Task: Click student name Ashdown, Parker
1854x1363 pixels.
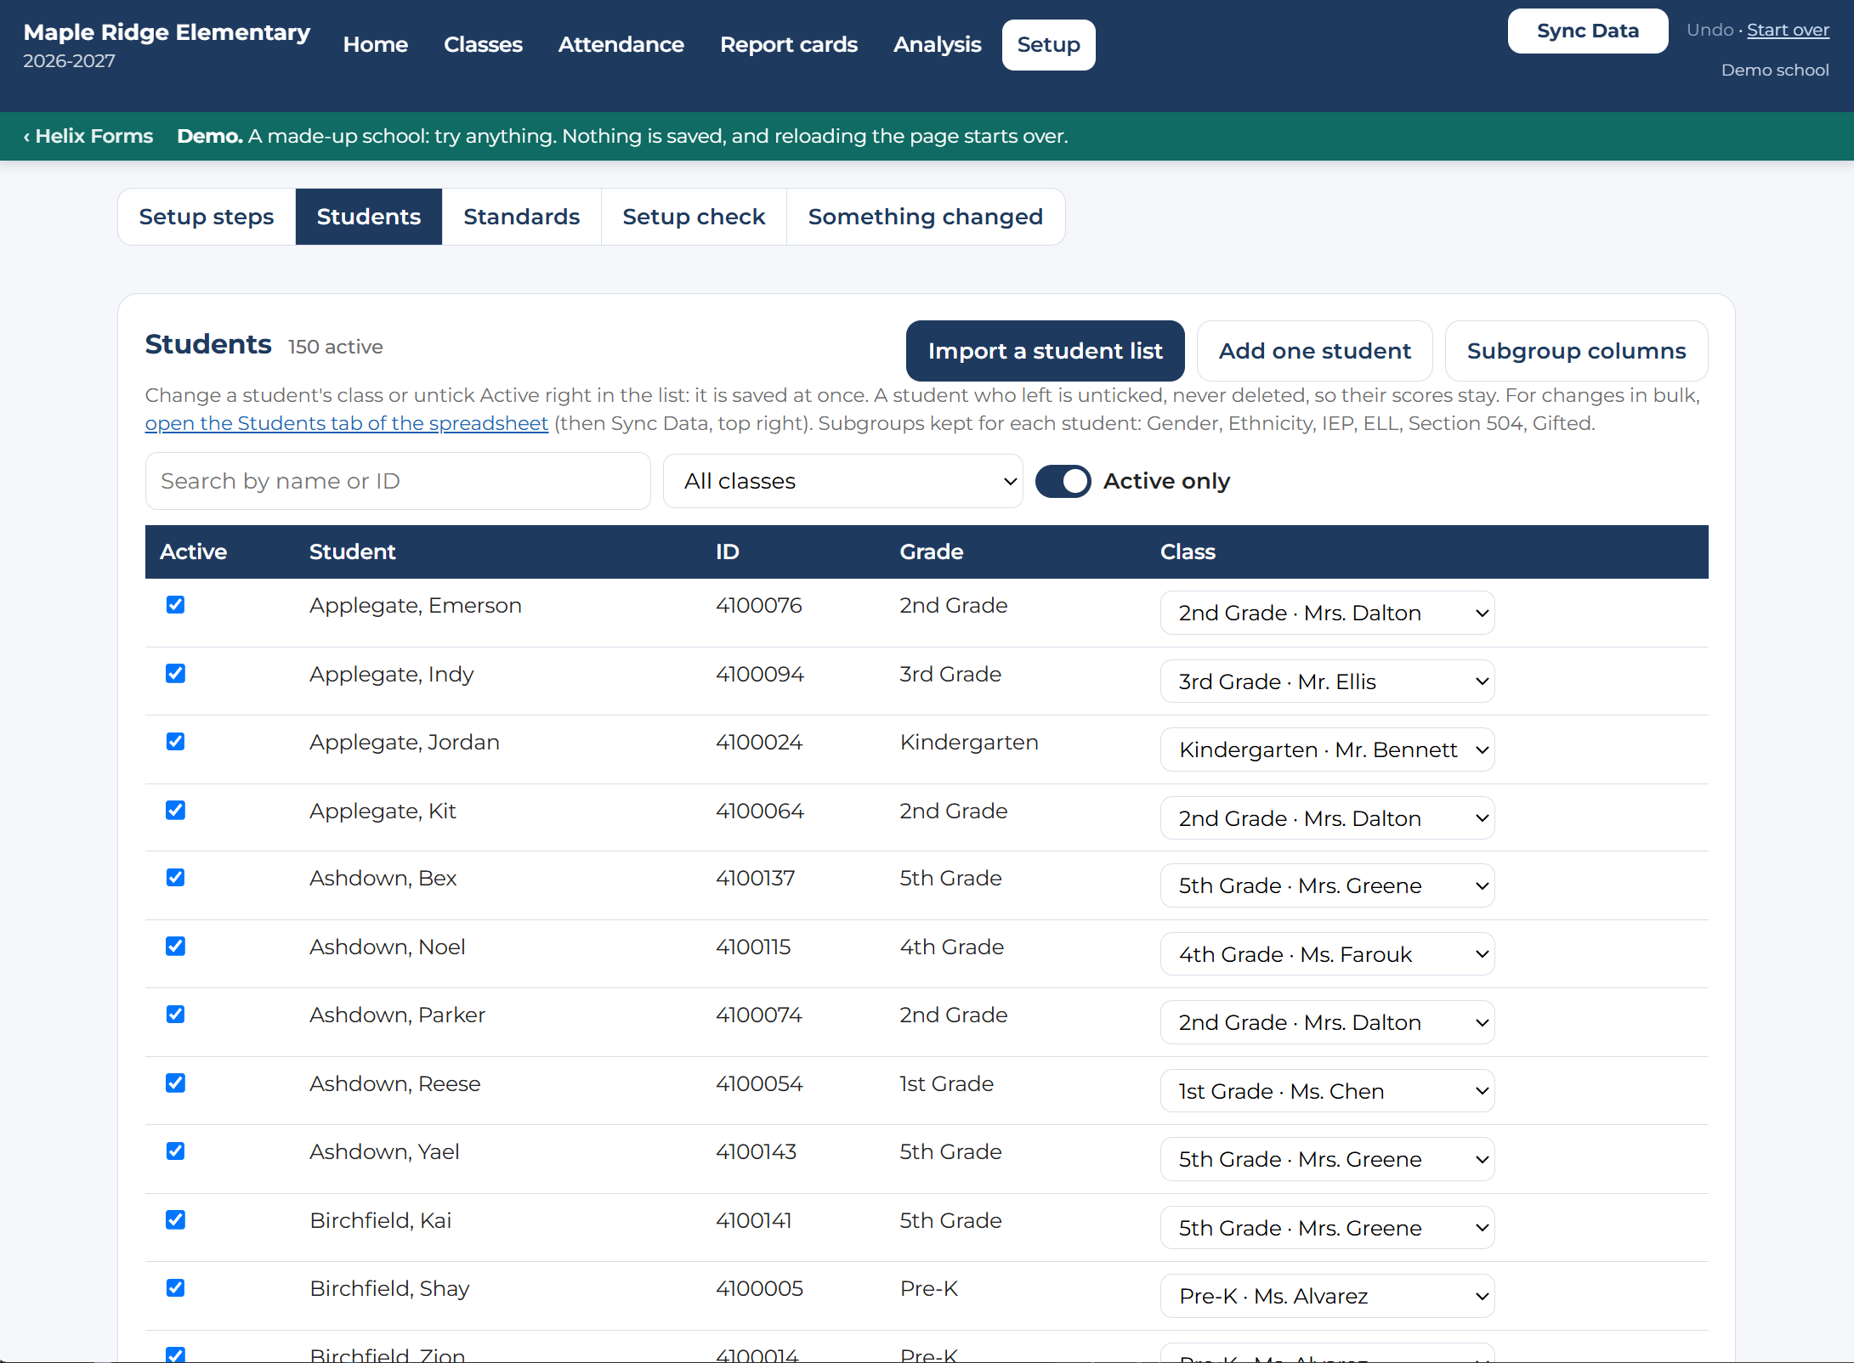Action: coord(397,1015)
